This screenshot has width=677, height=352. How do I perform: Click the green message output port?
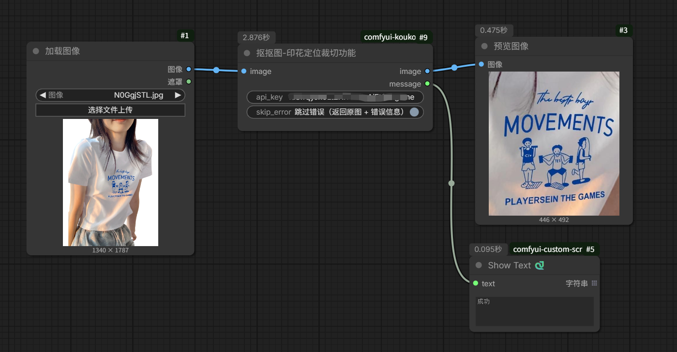[427, 84]
